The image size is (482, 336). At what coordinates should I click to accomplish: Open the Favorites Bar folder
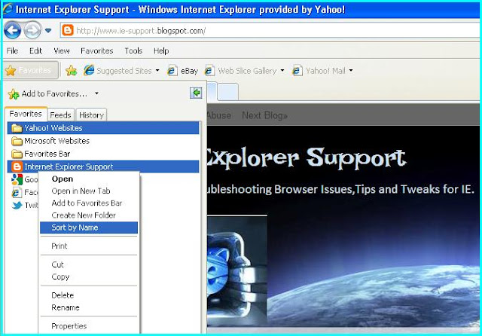(103, 154)
